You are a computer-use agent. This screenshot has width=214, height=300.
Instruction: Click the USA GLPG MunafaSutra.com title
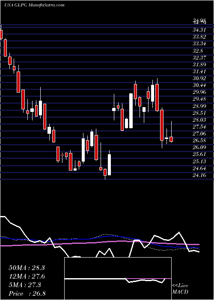click(x=34, y=5)
